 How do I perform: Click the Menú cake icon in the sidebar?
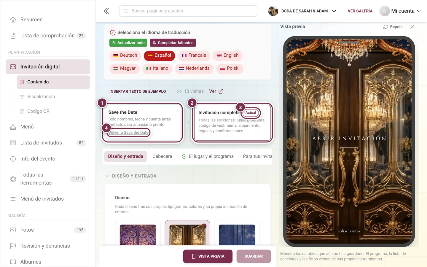13,127
